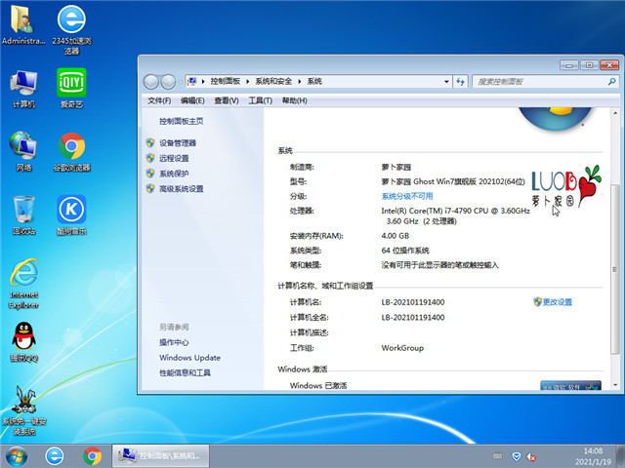Screen dimensions: 625x468
Task: Click the 控制面板 breadcrumb
Action: coord(226,81)
